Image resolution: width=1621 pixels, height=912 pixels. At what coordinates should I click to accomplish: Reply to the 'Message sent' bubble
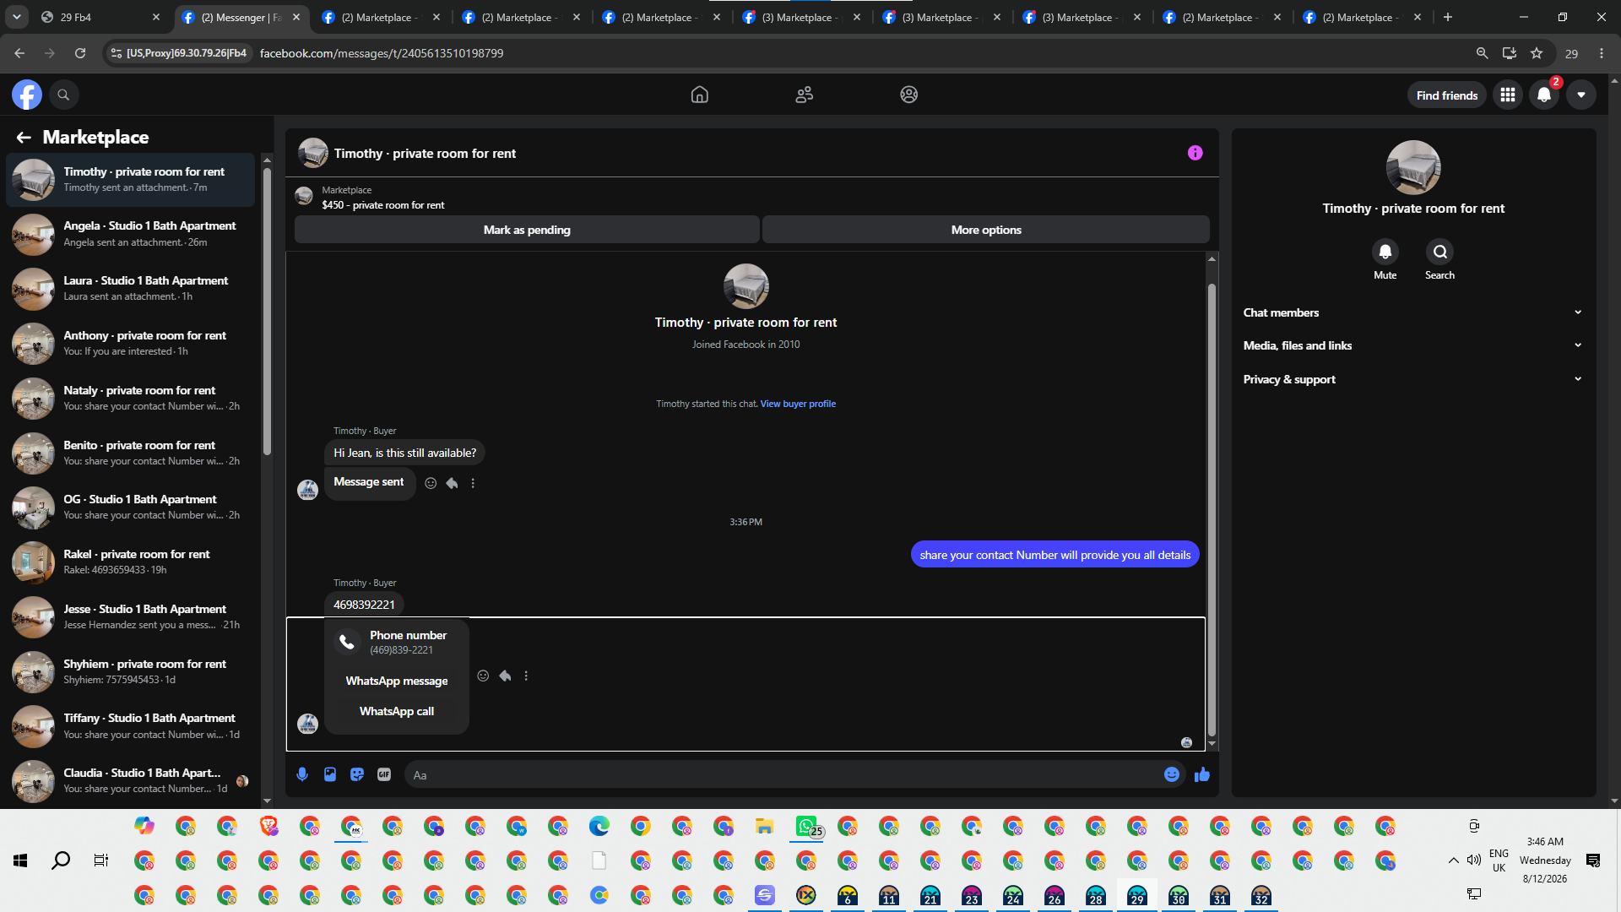coord(453,483)
